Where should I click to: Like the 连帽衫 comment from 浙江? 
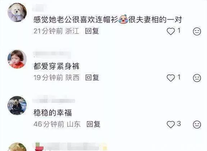click(x=171, y=31)
